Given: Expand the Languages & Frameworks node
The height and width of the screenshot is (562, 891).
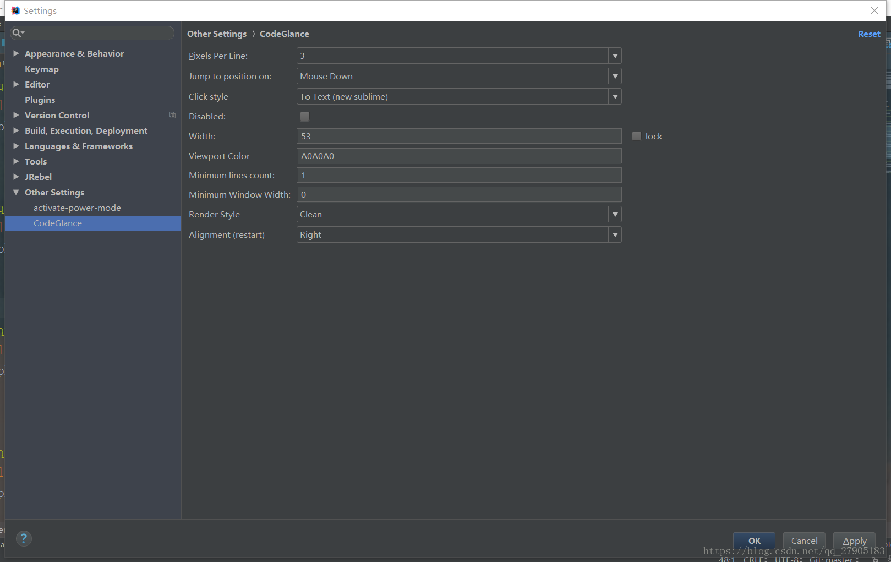Looking at the screenshot, I should (16, 146).
